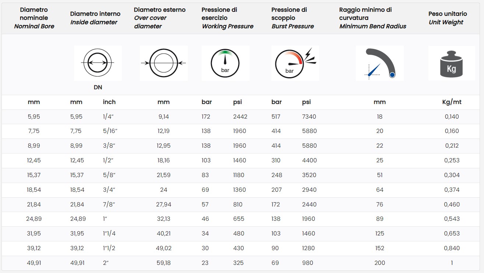Click the DN label under diameter icon

98,87
